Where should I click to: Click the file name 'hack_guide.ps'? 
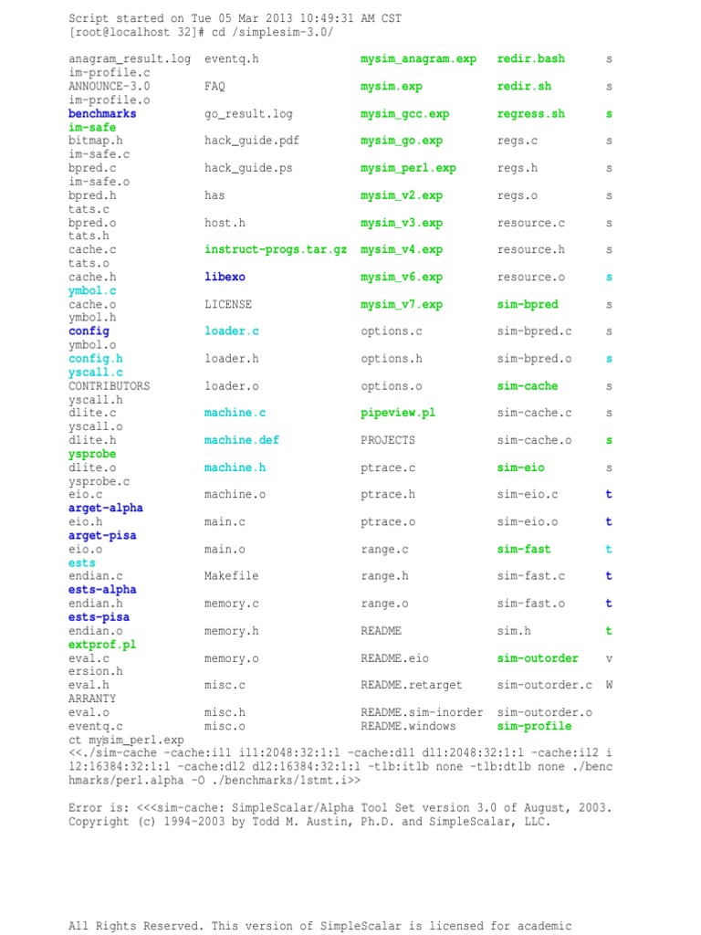[248, 168]
